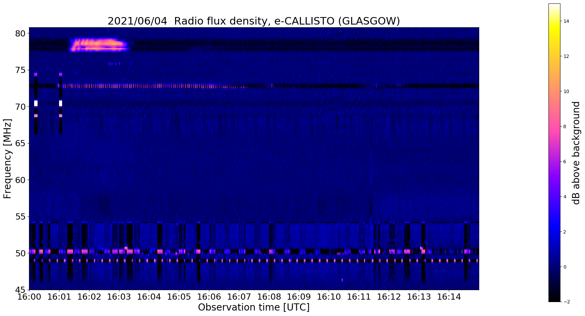The image size is (585, 316).
Task: Click the colorbar tick label 12
Action: click(x=566, y=56)
